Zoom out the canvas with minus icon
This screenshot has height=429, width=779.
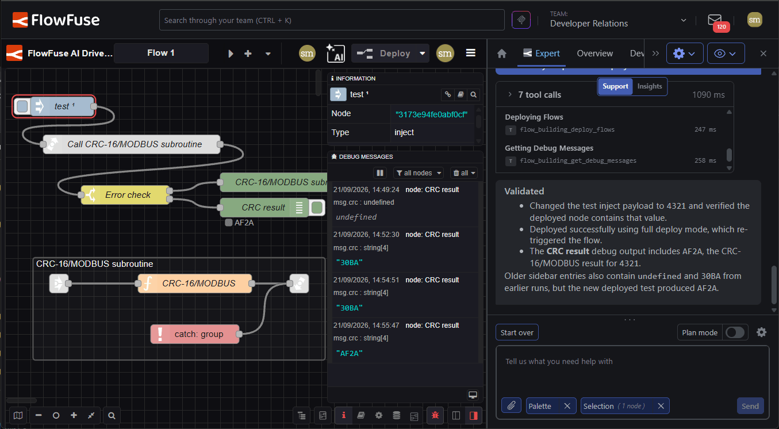[x=39, y=415]
